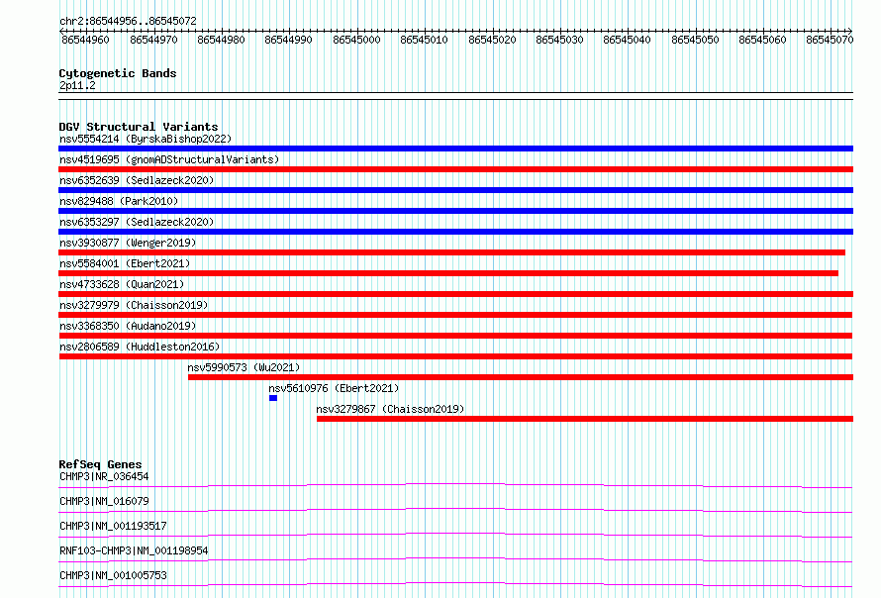Click ruler position 86545070
The width and height of the screenshot is (881, 598).
[x=830, y=40]
